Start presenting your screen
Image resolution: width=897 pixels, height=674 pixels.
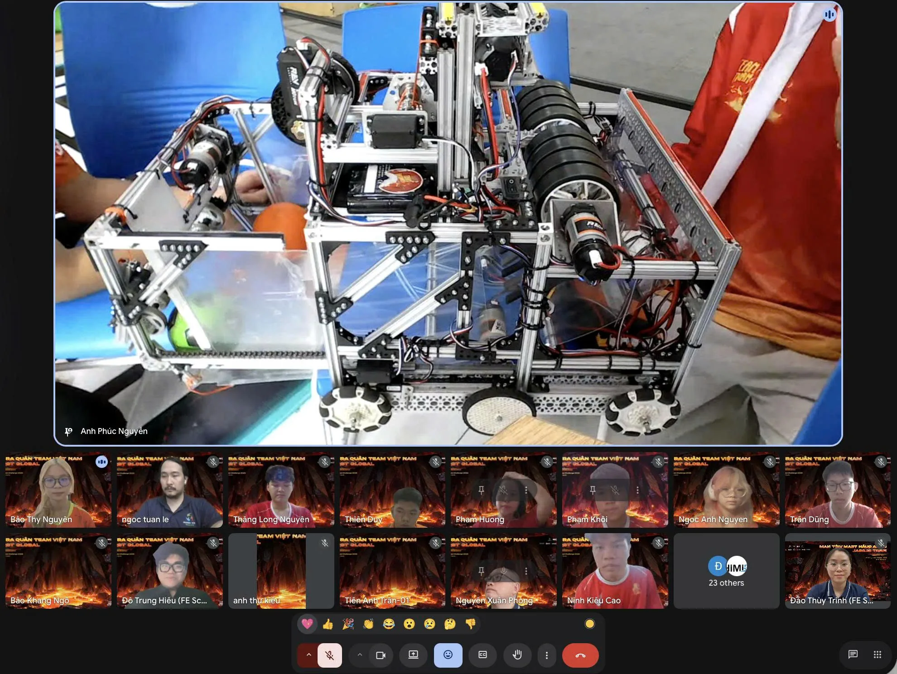point(413,655)
